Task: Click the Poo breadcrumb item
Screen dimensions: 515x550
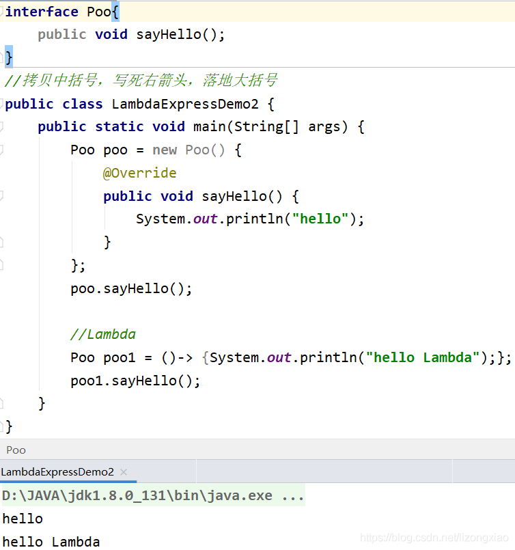Action: click(x=16, y=450)
